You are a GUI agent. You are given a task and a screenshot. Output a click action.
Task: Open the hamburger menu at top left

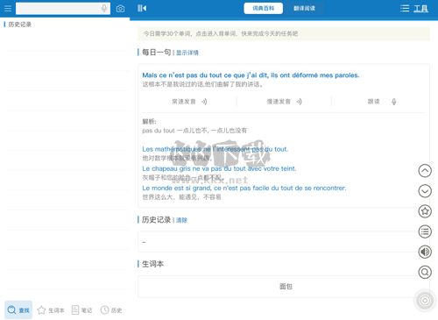8,9
